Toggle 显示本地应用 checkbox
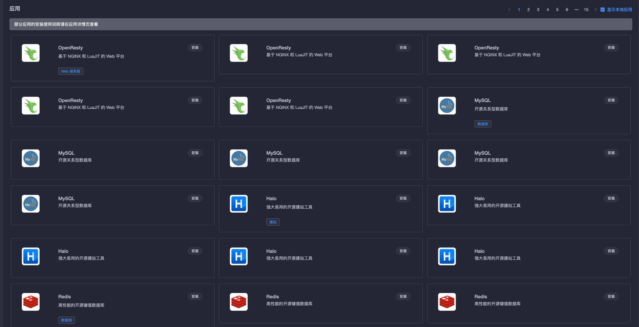 click(x=602, y=10)
